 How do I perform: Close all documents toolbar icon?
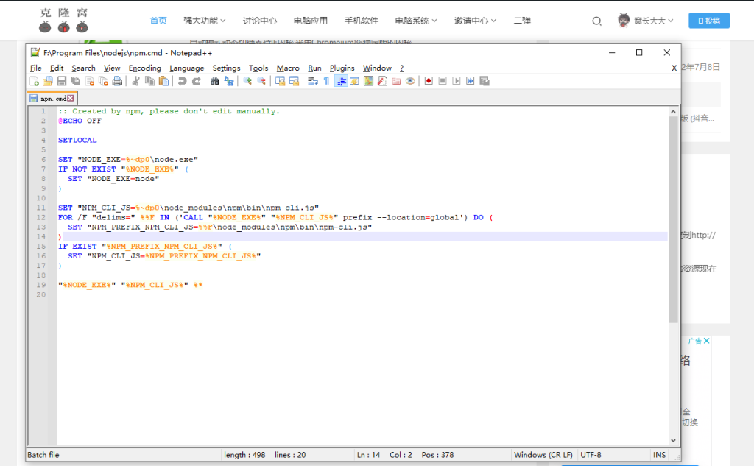point(103,81)
